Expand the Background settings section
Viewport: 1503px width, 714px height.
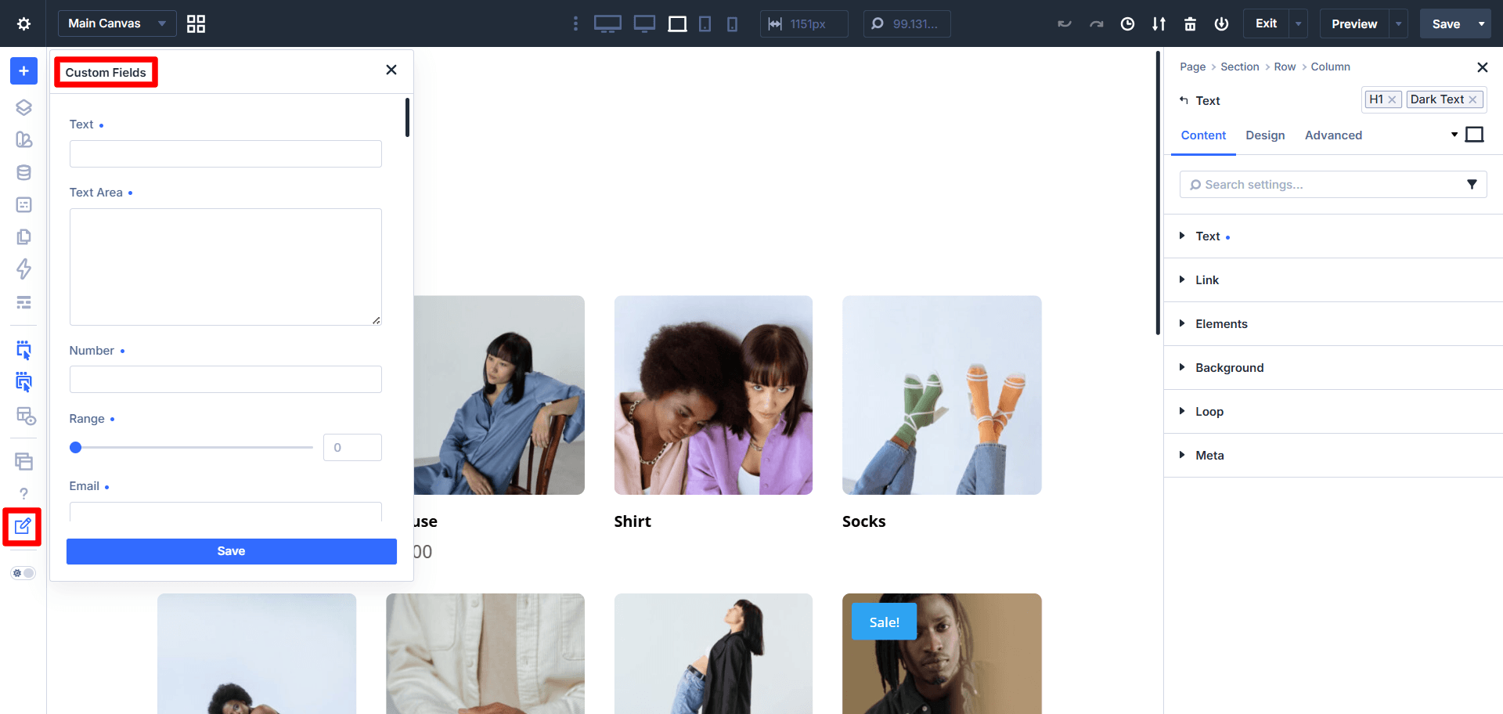[x=1333, y=368]
